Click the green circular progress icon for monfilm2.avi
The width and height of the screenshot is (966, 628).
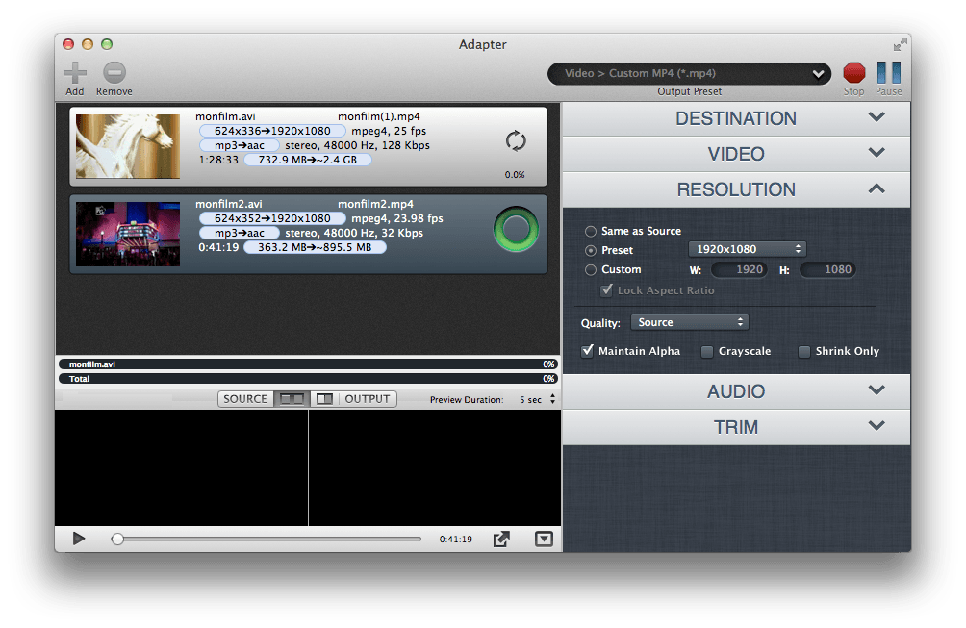pos(516,229)
